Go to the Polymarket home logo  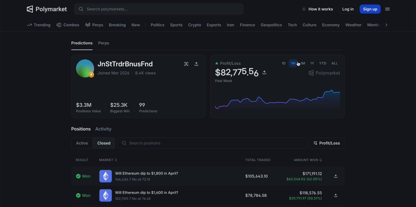point(47,9)
